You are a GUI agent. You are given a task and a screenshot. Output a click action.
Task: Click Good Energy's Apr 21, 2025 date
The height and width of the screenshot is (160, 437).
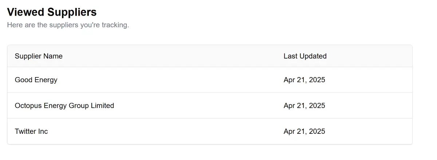click(x=304, y=80)
